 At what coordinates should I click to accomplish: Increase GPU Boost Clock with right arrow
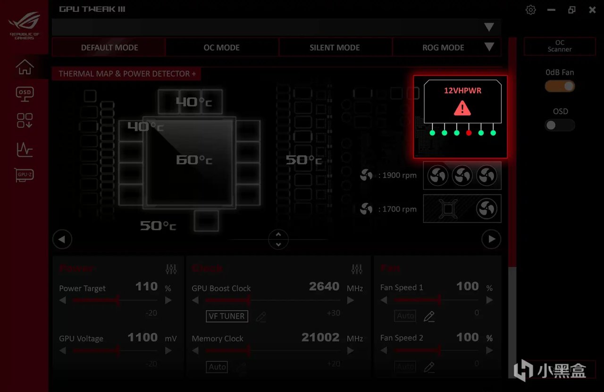(x=351, y=300)
